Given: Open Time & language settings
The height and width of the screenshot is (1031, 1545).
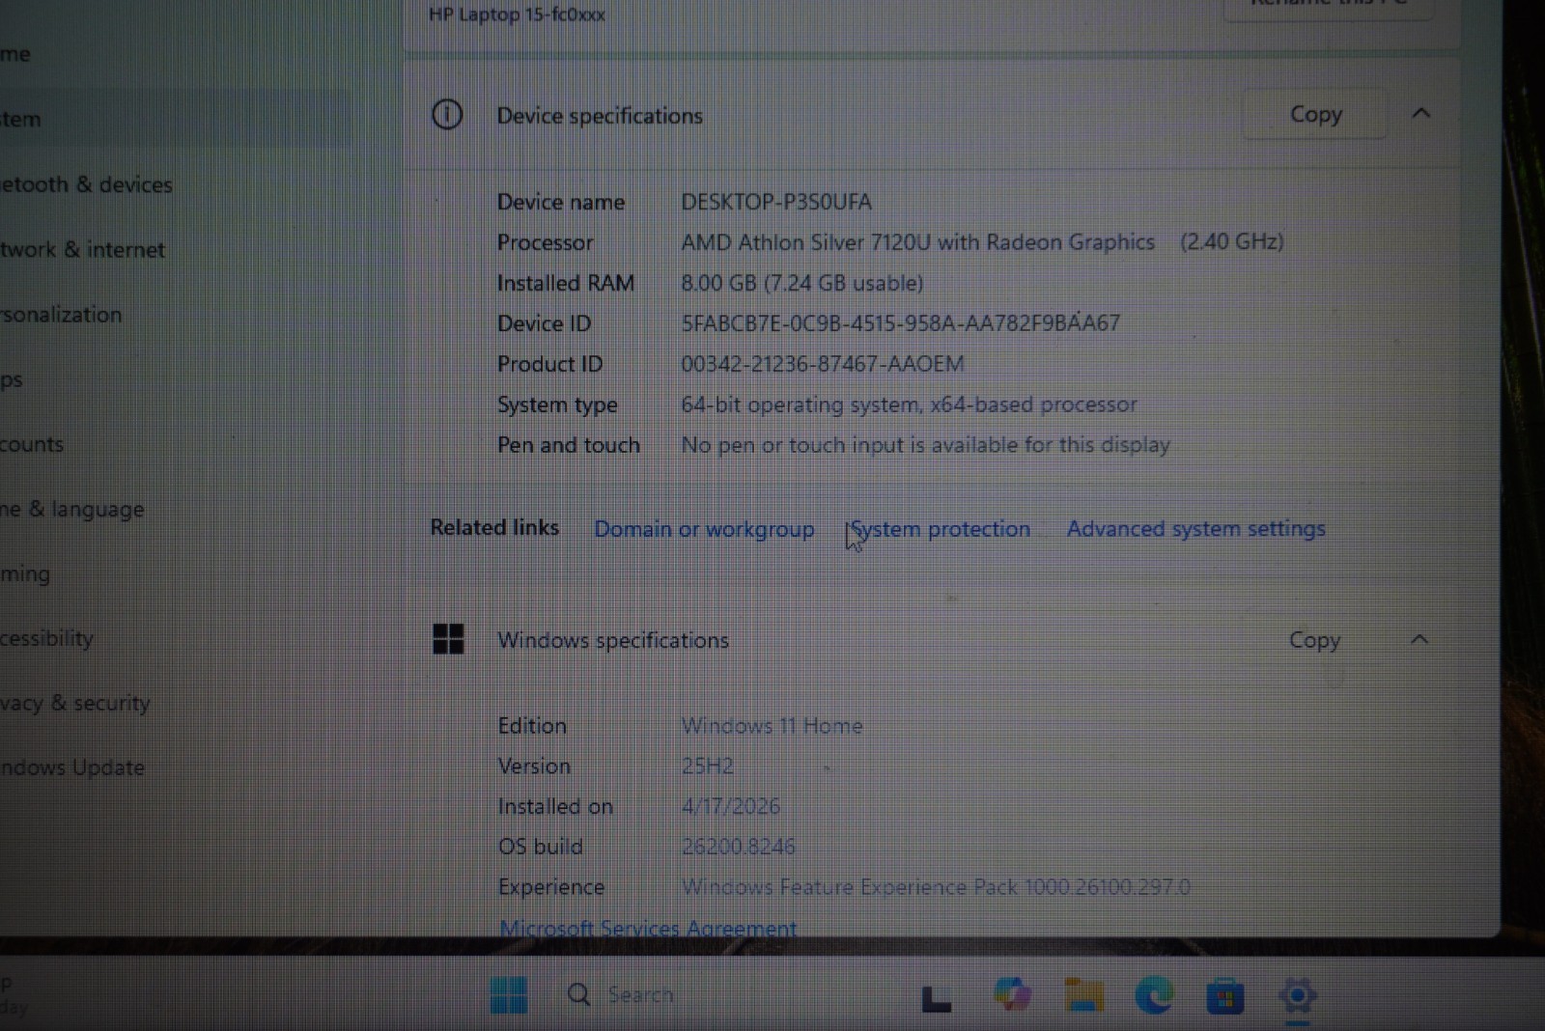Looking at the screenshot, I should click(72, 509).
